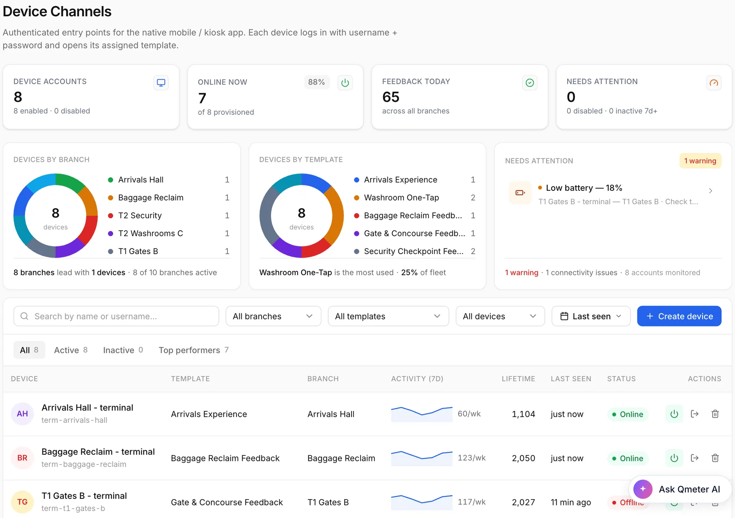The height and width of the screenshot is (518, 735).
Task: Toggle power for Baggage Reclaim terminal
Action: [x=674, y=458]
